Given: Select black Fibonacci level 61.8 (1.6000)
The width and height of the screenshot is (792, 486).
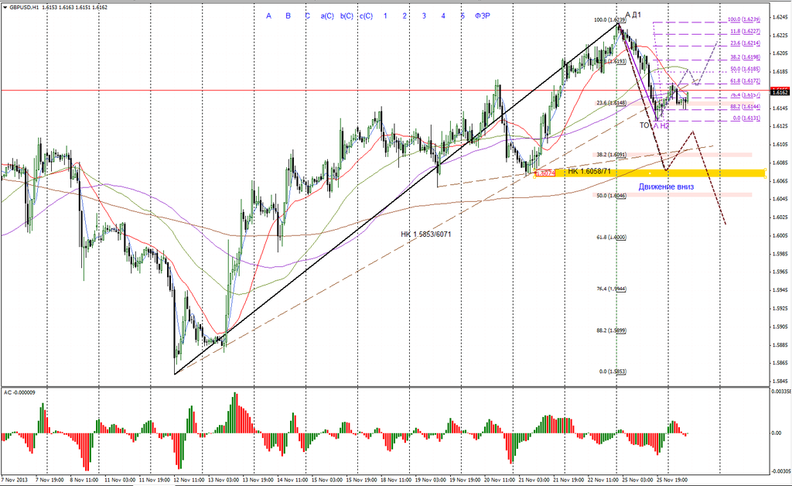Looking at the screenshot, I should (x=611, y=237).
